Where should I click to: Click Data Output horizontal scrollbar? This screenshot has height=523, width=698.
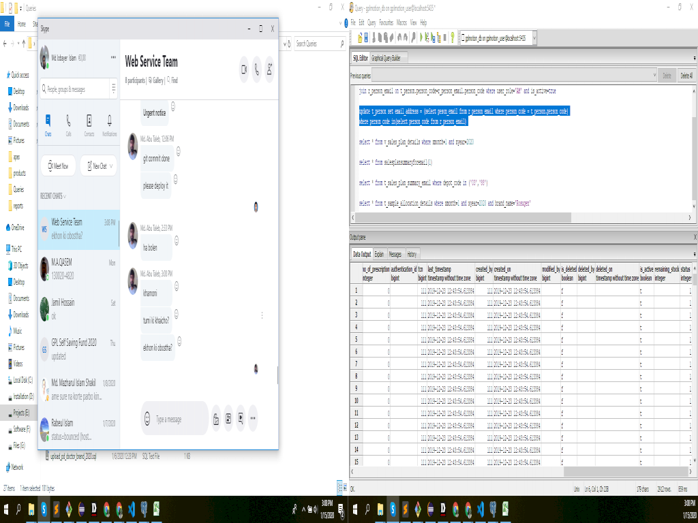point(626,471)
